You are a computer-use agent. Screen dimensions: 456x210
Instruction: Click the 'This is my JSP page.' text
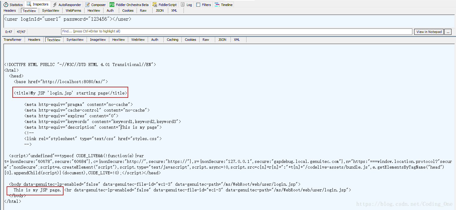(37, 190)
